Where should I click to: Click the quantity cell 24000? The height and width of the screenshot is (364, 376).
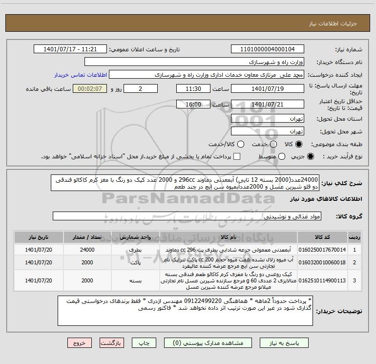point(87,250)
